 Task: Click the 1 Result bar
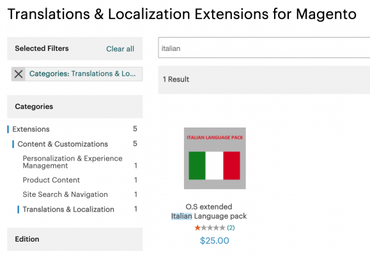click(x=264, y=80)
